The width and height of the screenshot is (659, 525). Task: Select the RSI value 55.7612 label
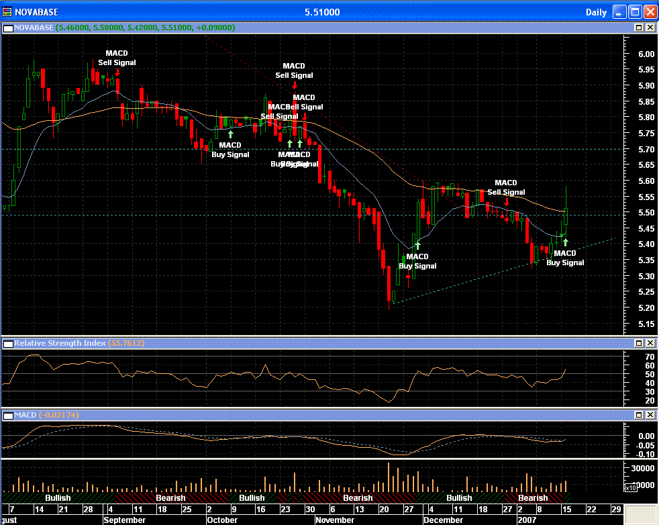126,343
